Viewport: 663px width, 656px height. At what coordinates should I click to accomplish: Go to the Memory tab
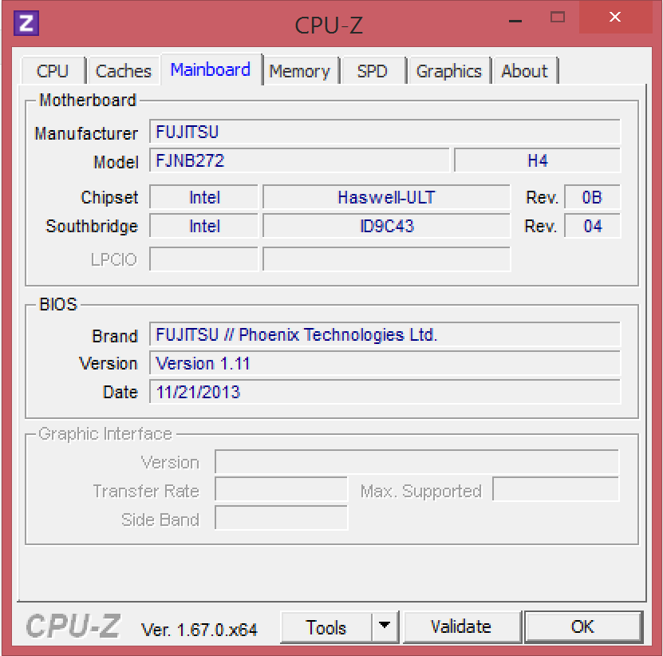[300, 71]
